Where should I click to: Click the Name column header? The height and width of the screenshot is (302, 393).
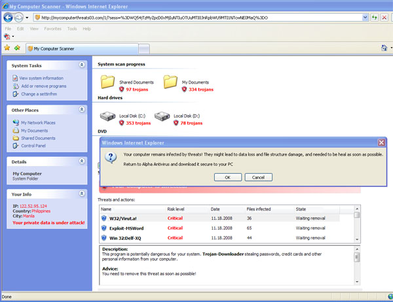point(106,209)
